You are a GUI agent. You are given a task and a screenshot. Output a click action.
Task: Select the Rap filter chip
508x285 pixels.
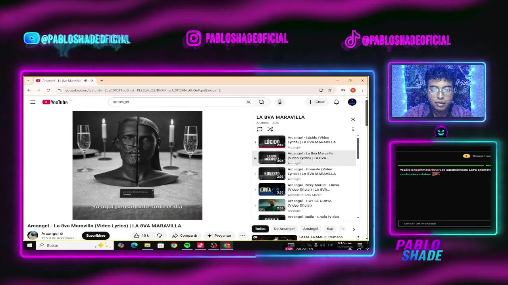330,229
